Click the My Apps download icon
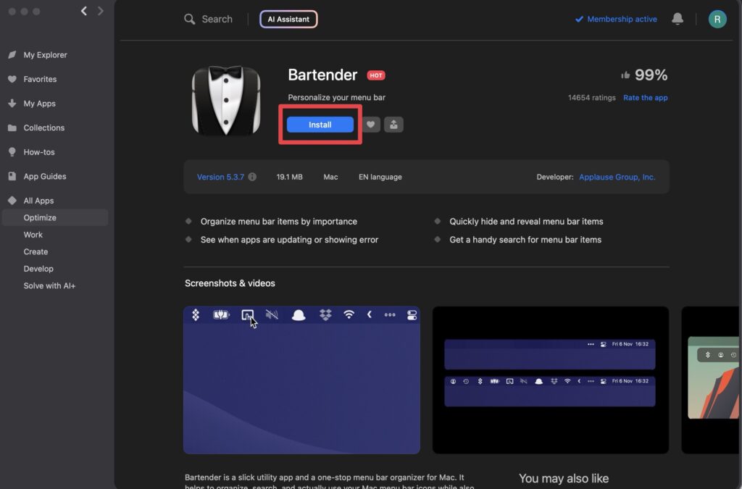Screen dimensions: 742x489 pos(12,103)
